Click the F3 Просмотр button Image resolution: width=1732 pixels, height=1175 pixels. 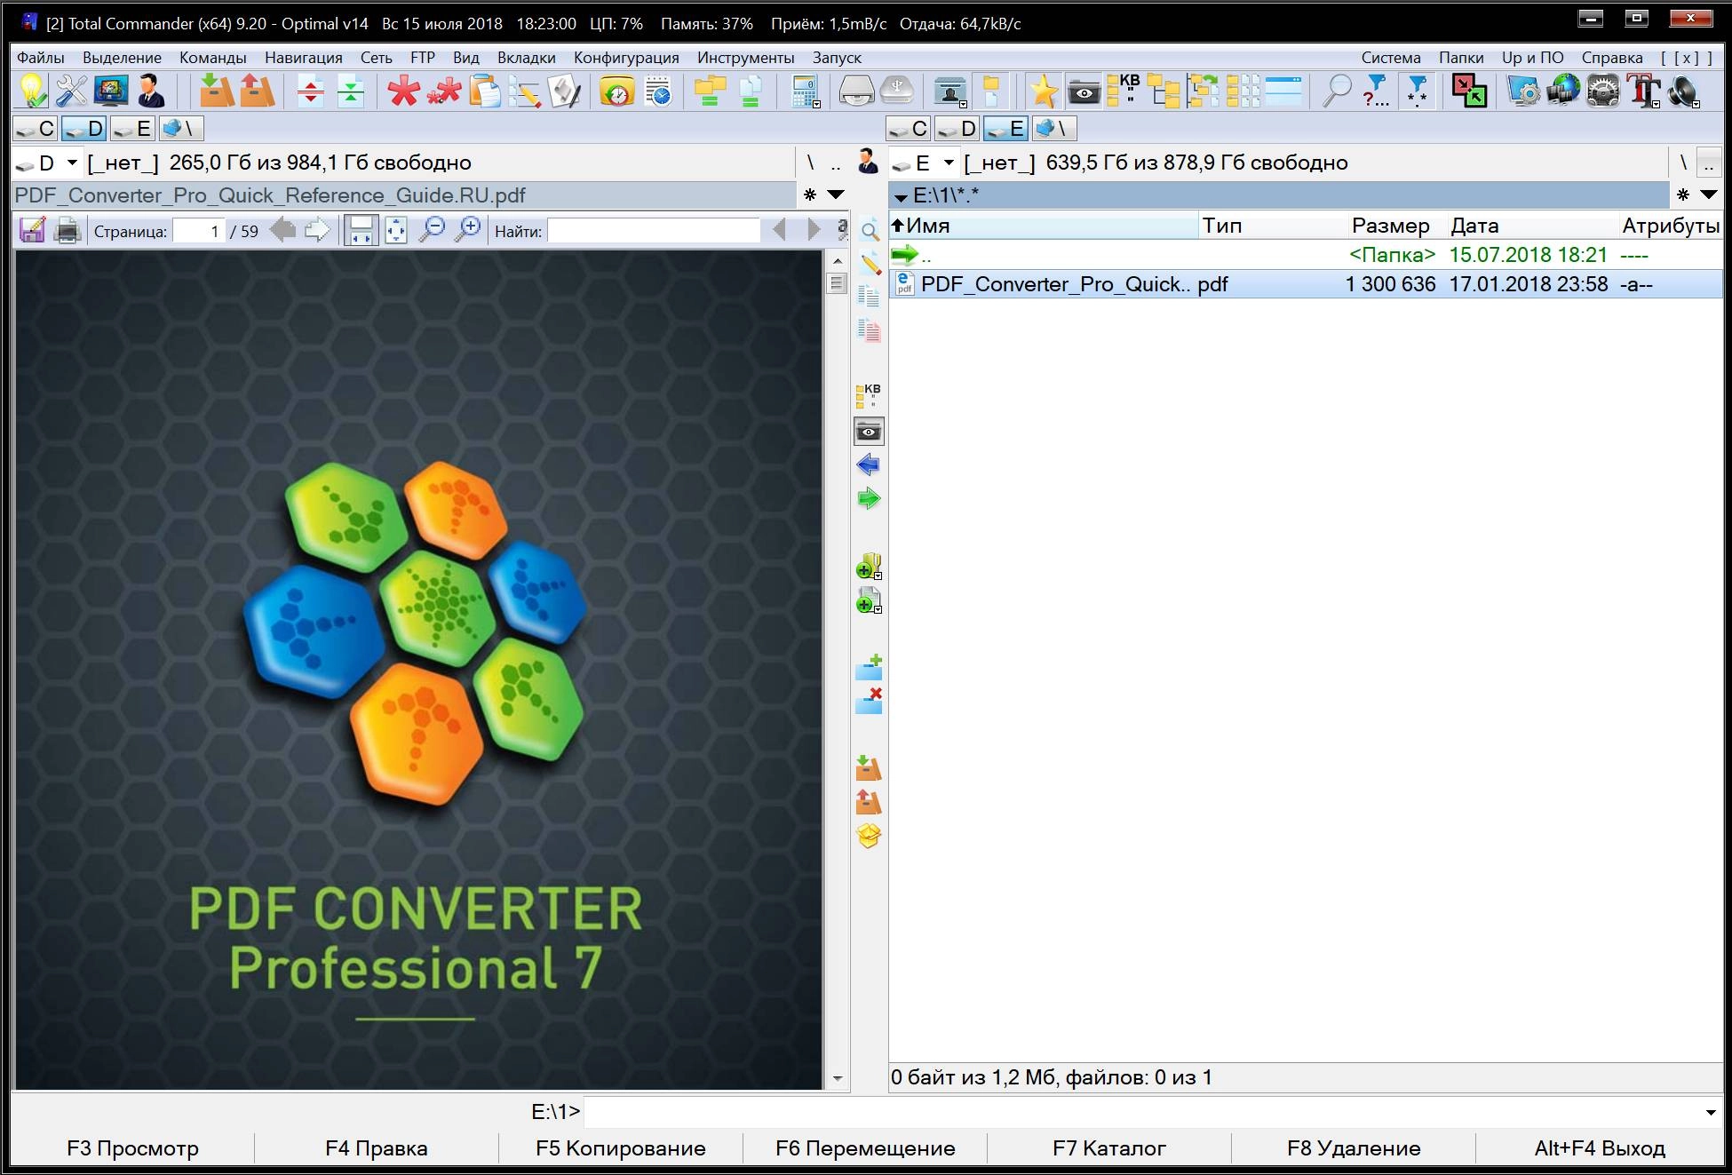[x=132, y=1148]
